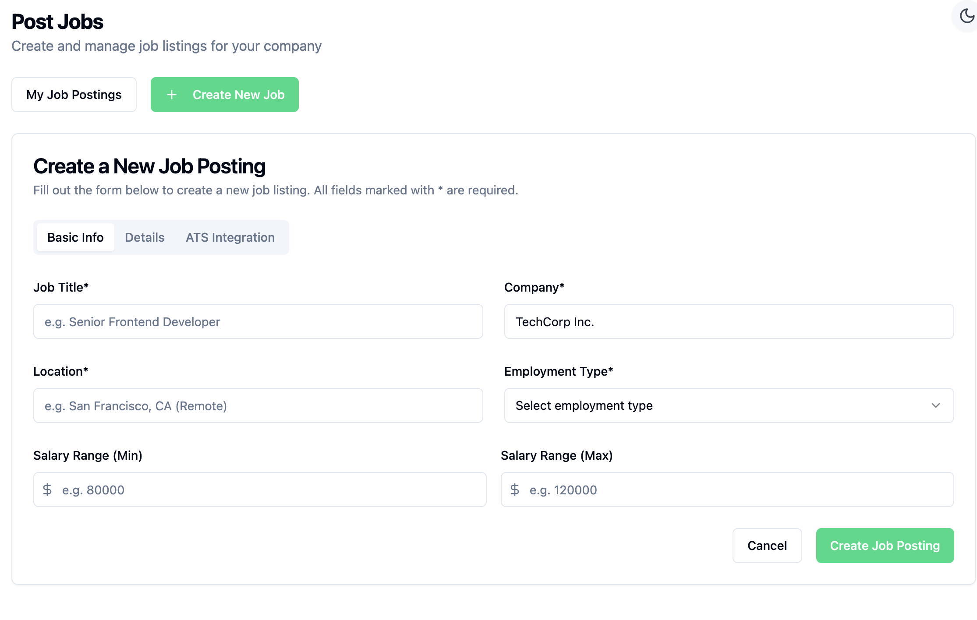Open the Select employment type dropdown

click(x=728, y=405)
